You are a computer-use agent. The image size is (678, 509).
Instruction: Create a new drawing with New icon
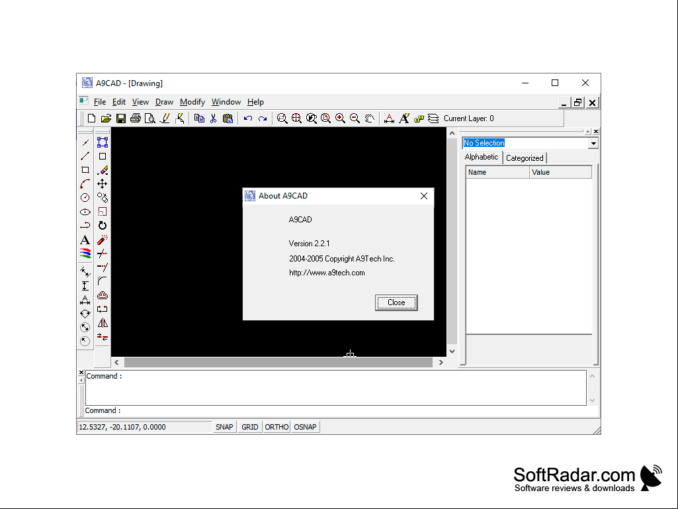[x=91, y=118]
